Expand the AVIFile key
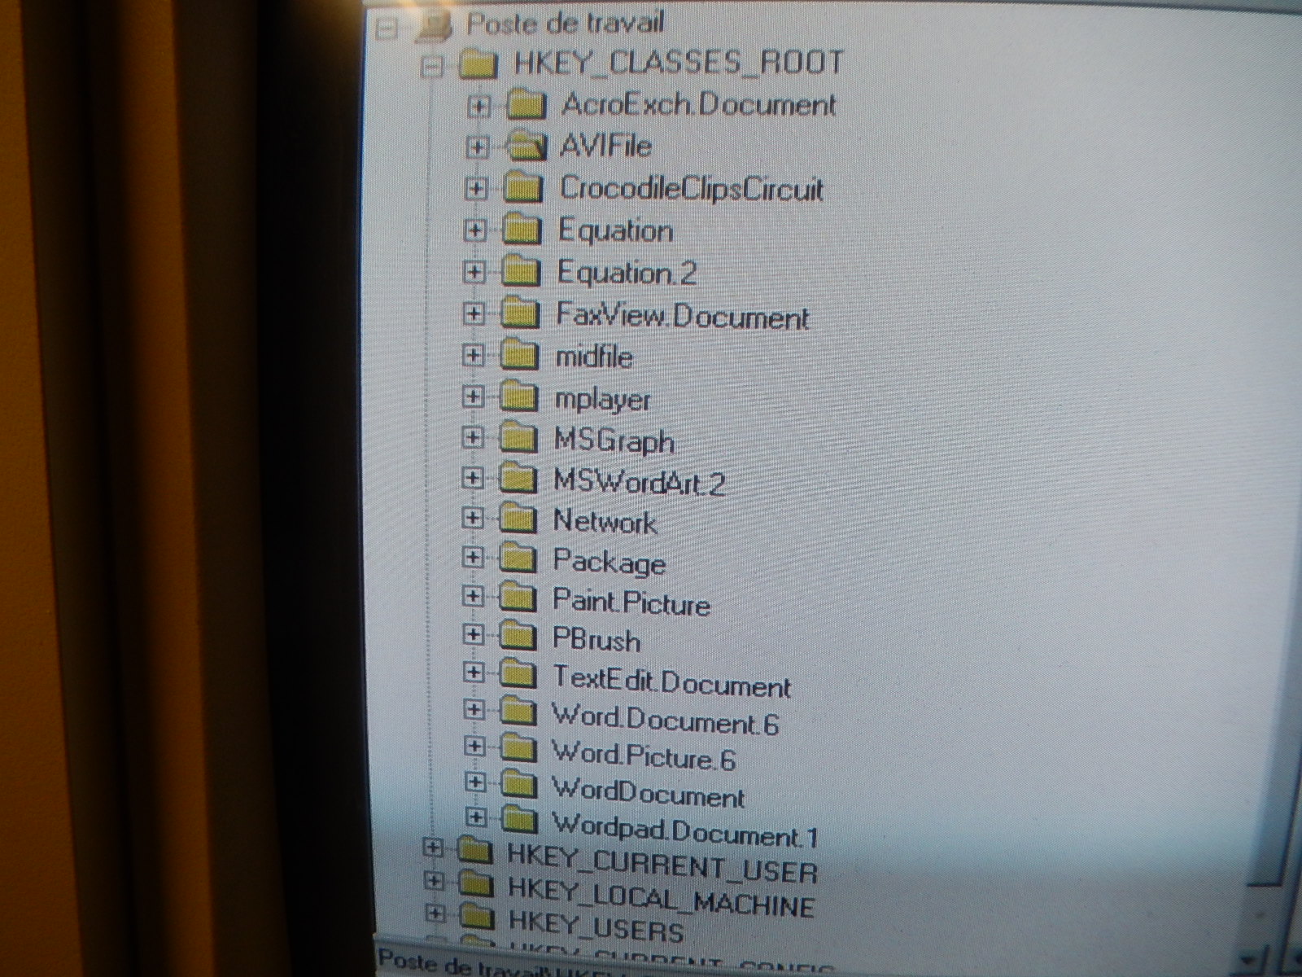Viewport: 1302px width, 977px height. [x=478, y=147]
